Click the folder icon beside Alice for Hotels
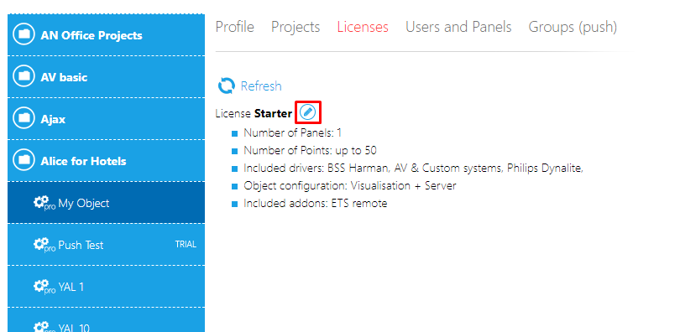The height and width of the screenshot is (332, 680). pyautogui.click(x=24, y=161)
